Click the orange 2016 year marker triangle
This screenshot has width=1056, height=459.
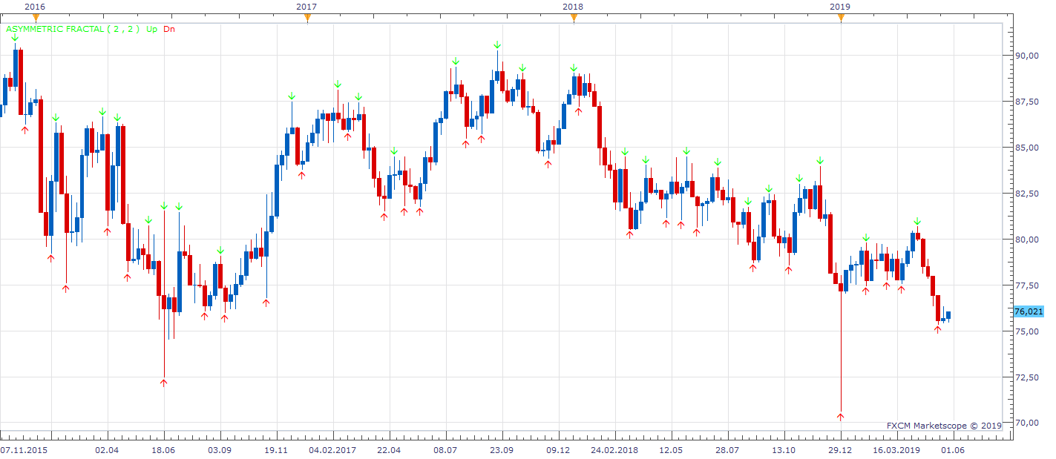point(36,18)
